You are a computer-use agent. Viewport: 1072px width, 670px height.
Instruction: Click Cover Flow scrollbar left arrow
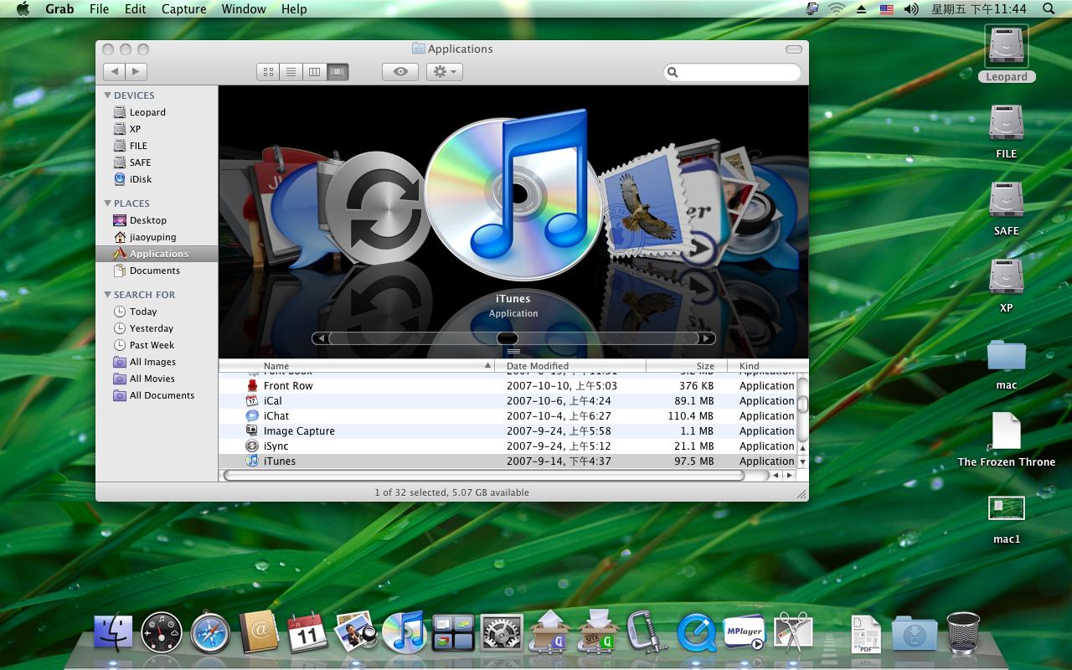321,338
